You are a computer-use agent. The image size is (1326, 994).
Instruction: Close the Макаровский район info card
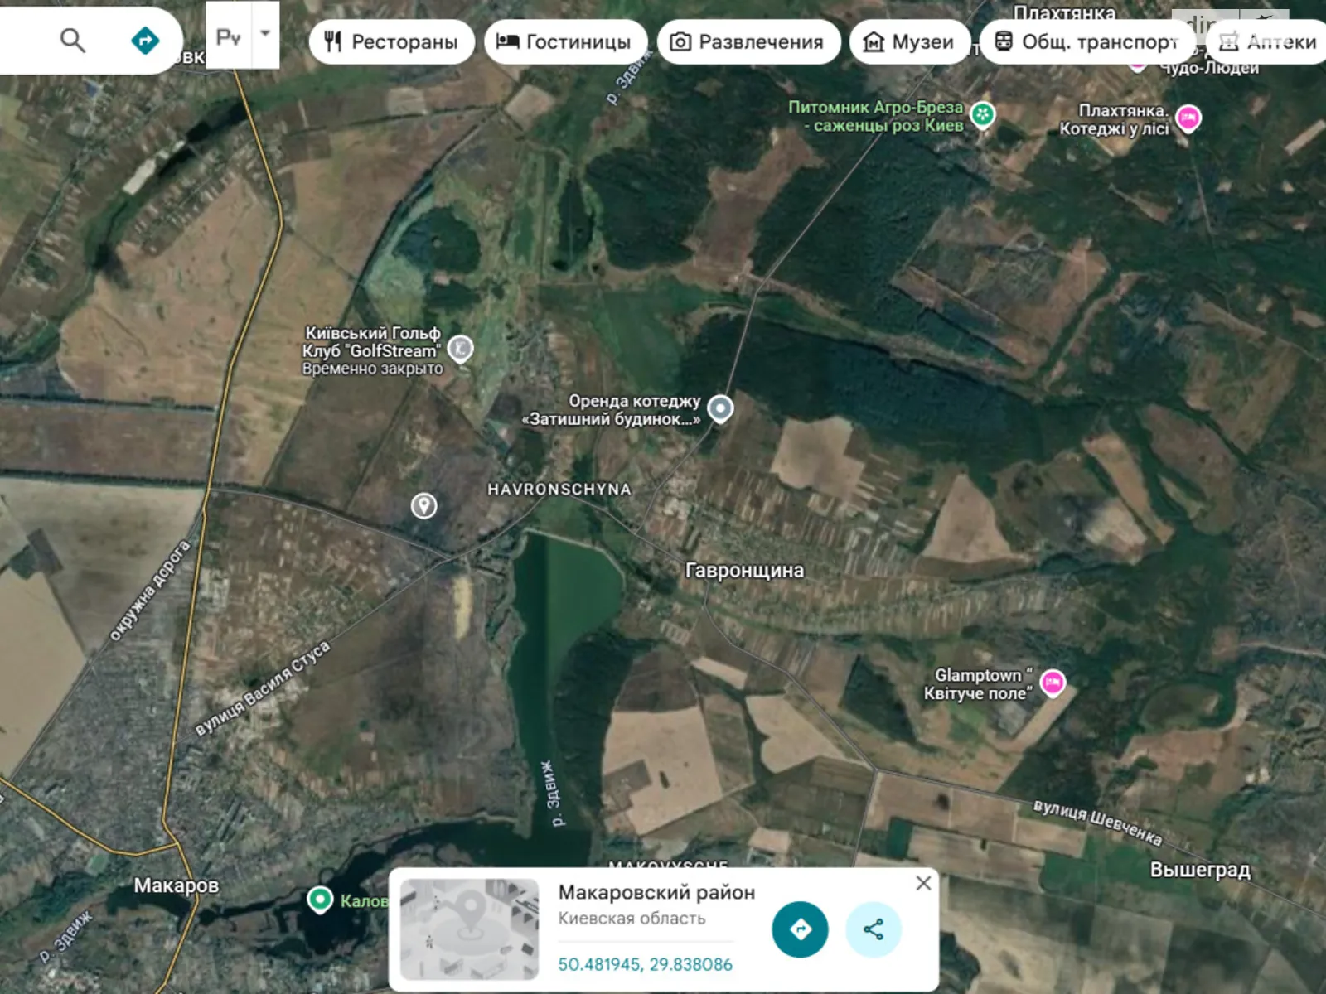[923, 883]
